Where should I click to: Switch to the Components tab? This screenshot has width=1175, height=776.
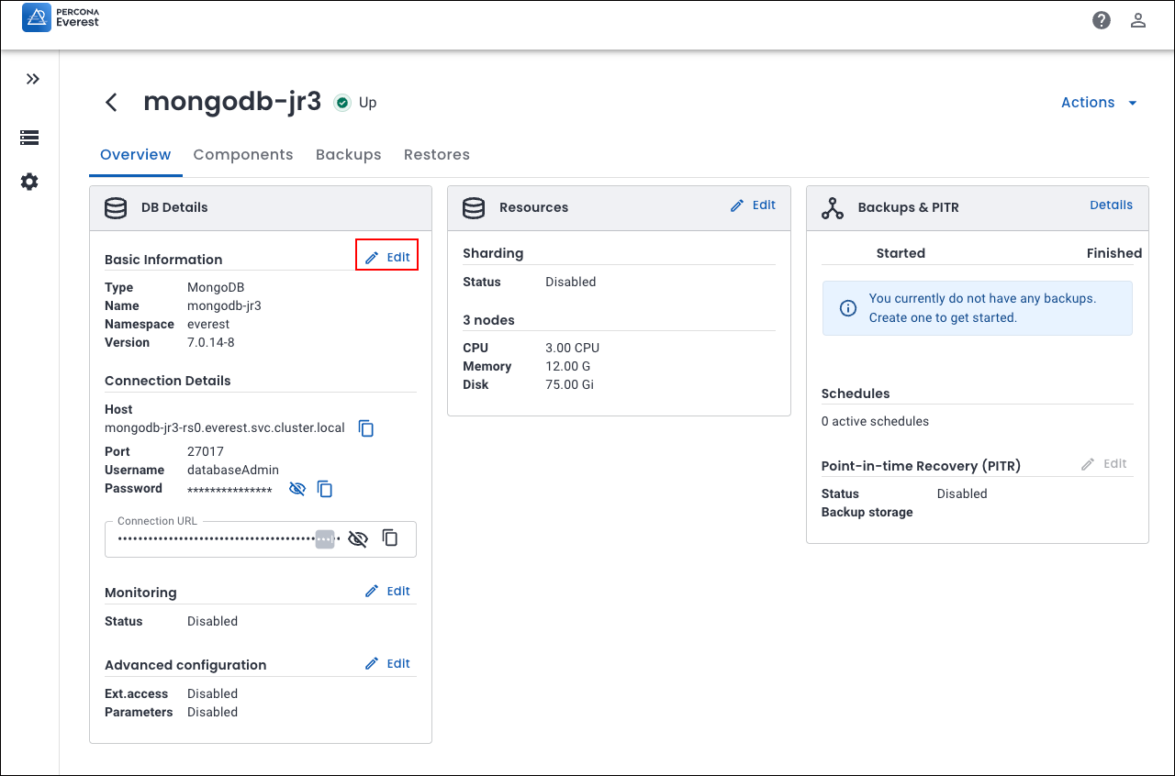click(243, 155)
